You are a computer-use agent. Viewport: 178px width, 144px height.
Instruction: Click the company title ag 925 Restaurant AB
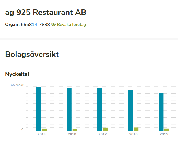(x=46, y=12)
